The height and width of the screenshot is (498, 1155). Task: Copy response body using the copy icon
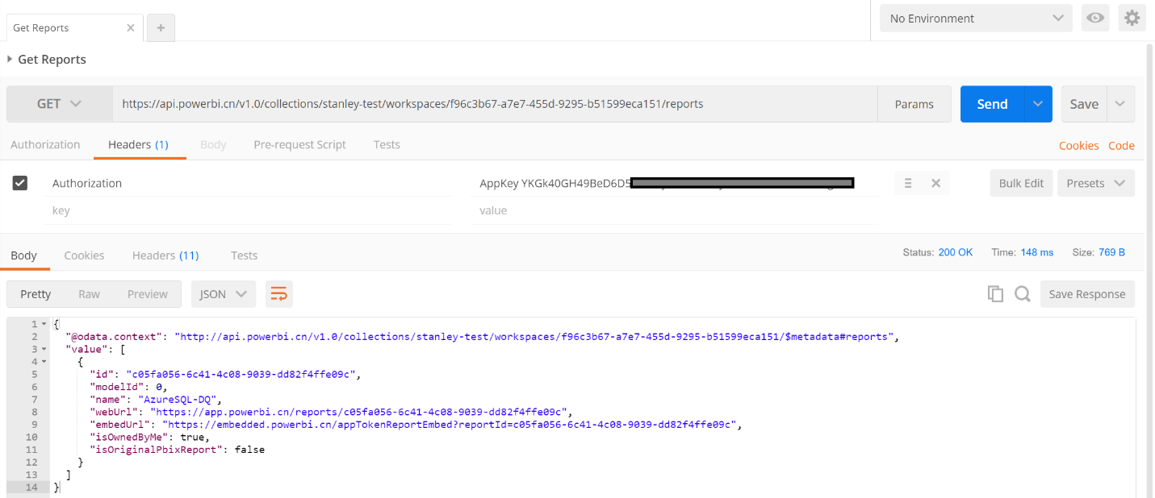(x=995, y=294)
